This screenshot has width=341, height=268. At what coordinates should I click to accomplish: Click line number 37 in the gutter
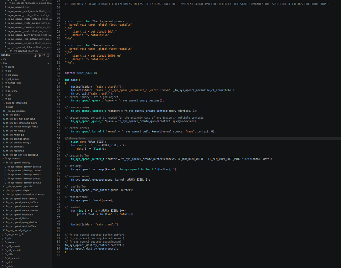pos(58,80)
